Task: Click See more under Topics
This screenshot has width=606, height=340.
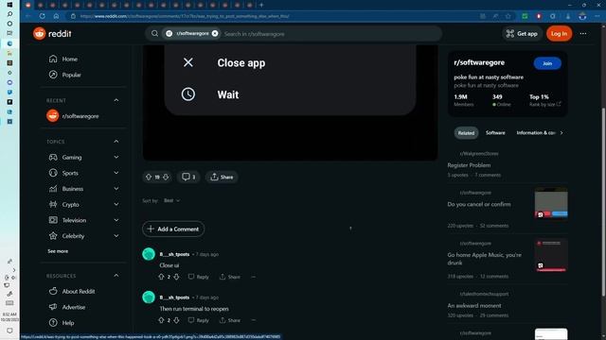Action: (x=58, y=251)
